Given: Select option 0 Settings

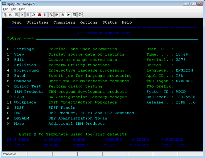Looking at the screenshot, I should tap(24, 49).
